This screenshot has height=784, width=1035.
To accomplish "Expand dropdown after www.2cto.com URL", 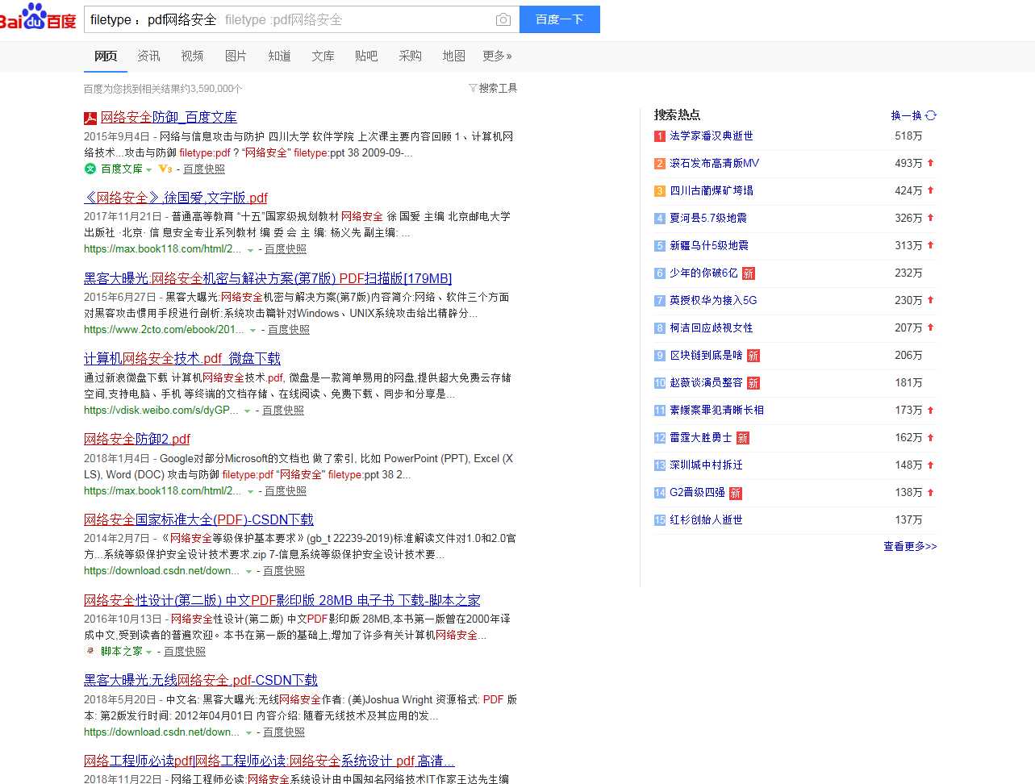I will (x=252, y=331).
